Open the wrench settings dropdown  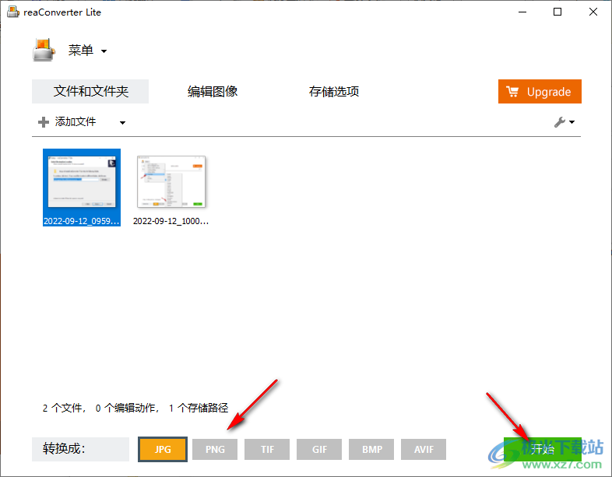tap(565, 122)
